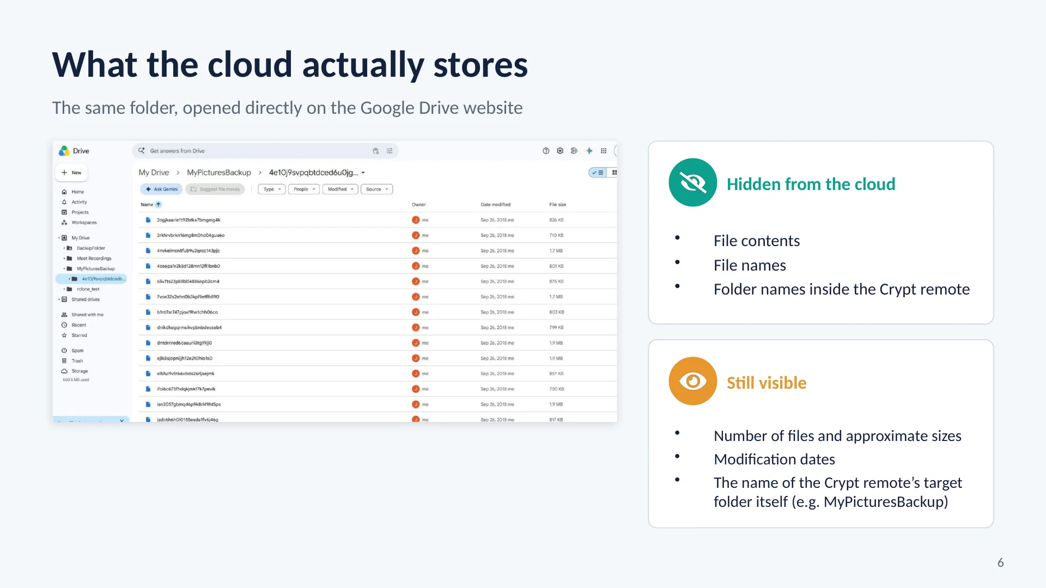Viewport: 1046px width, 588px height.
Task: Click the 660.5 MB used storage text
Action: coord(76,380)
